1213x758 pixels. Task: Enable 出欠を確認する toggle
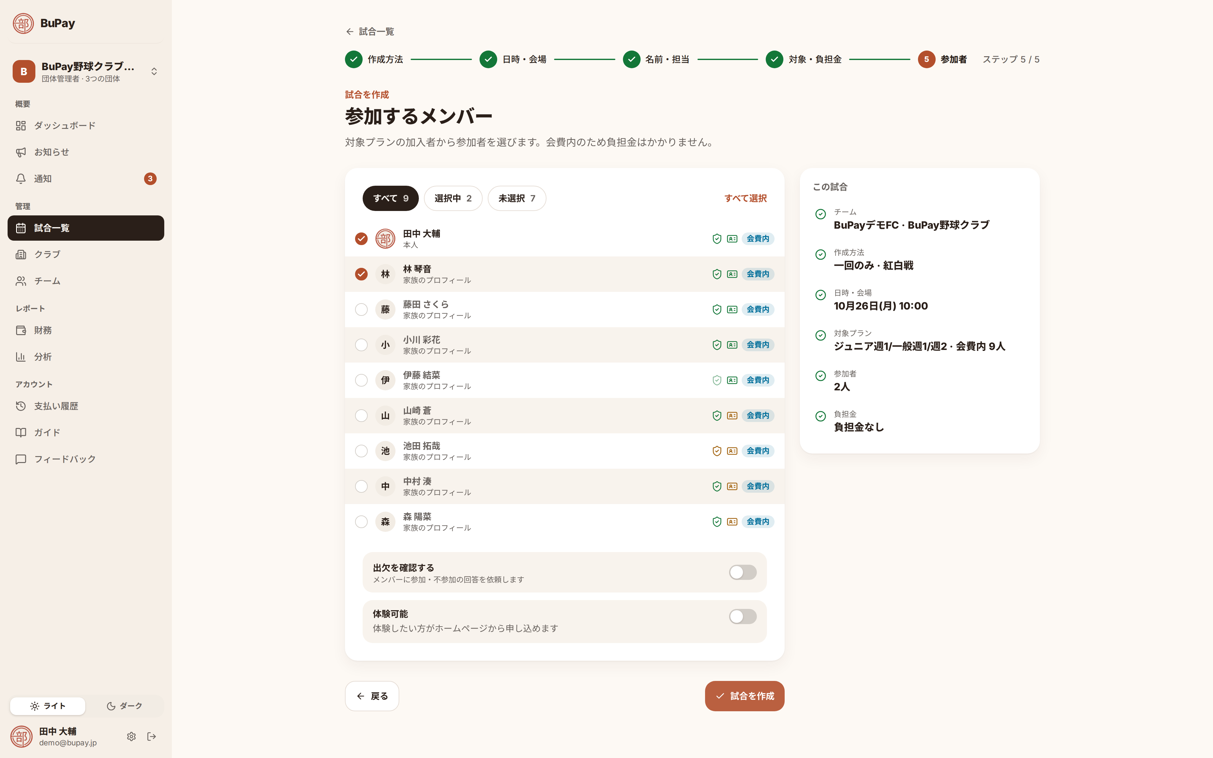[x=742, y=572]
